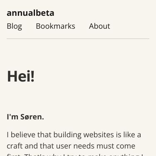Open the Blog navigation link
Screen dimensions: 156x156
pos(15,26)
